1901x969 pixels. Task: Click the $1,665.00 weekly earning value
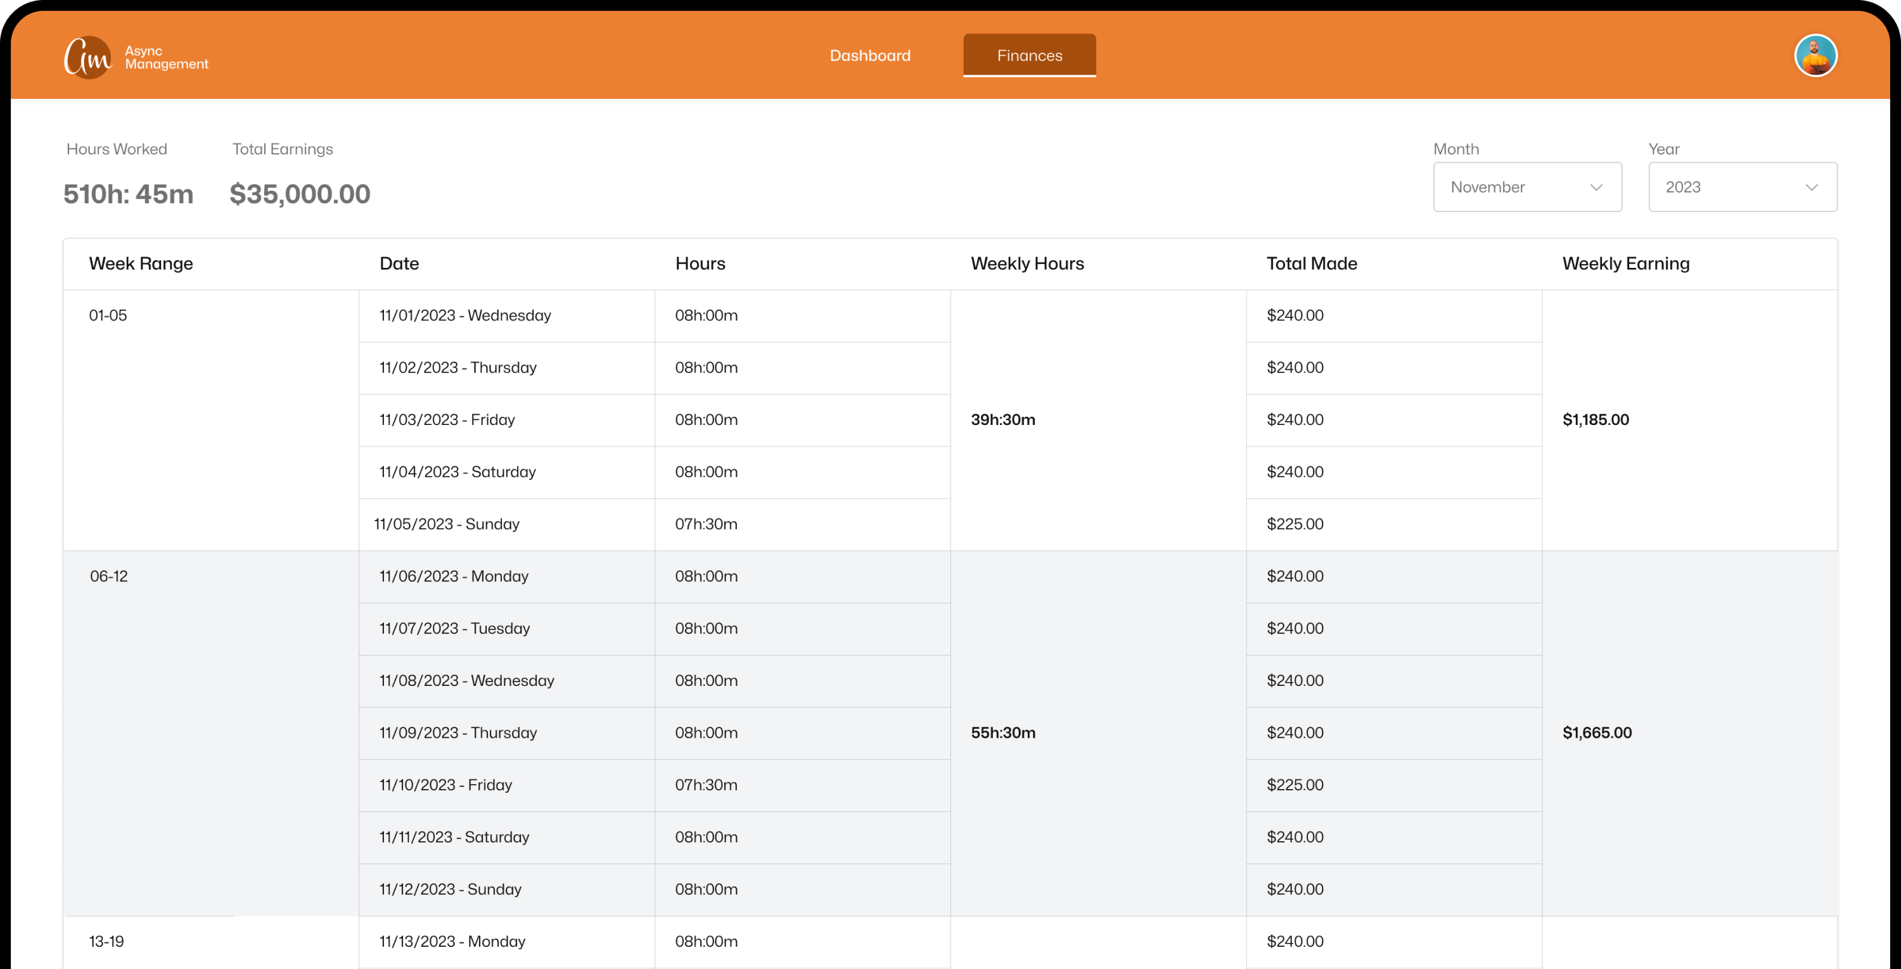click(x=1597, y=733)
